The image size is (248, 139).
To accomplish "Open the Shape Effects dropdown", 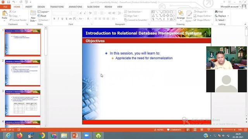I will click(x=202, y=20).
